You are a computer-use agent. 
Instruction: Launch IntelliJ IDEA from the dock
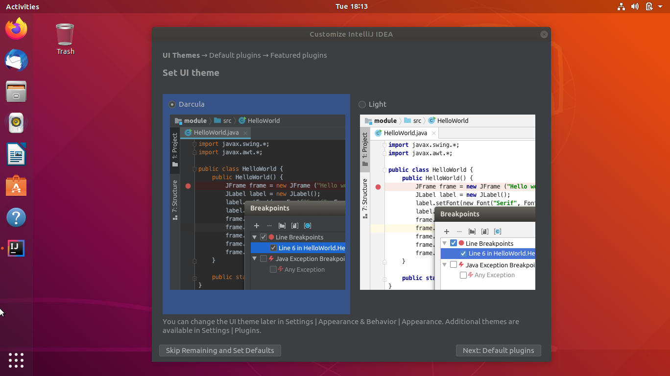coord(16,248)
